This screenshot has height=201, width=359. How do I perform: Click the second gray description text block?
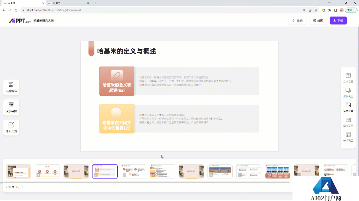[x=181, y=119]
